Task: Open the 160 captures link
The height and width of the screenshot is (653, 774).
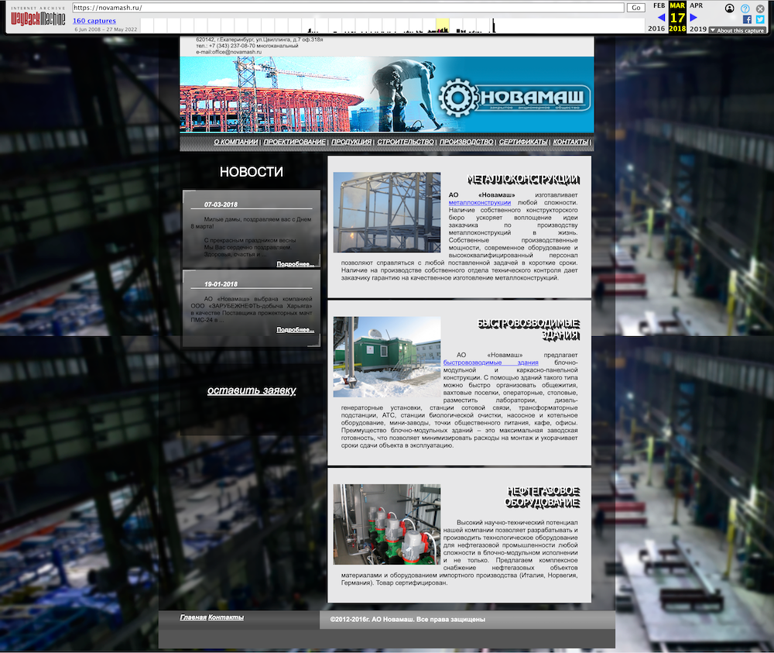Action: click(94, 21)
